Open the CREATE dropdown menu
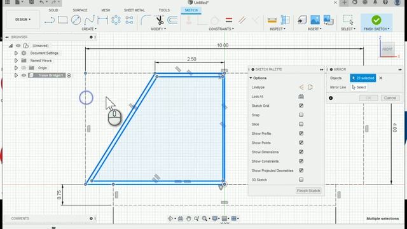The image size is (407, 229). pyautogui.click(x=89, y=29)
